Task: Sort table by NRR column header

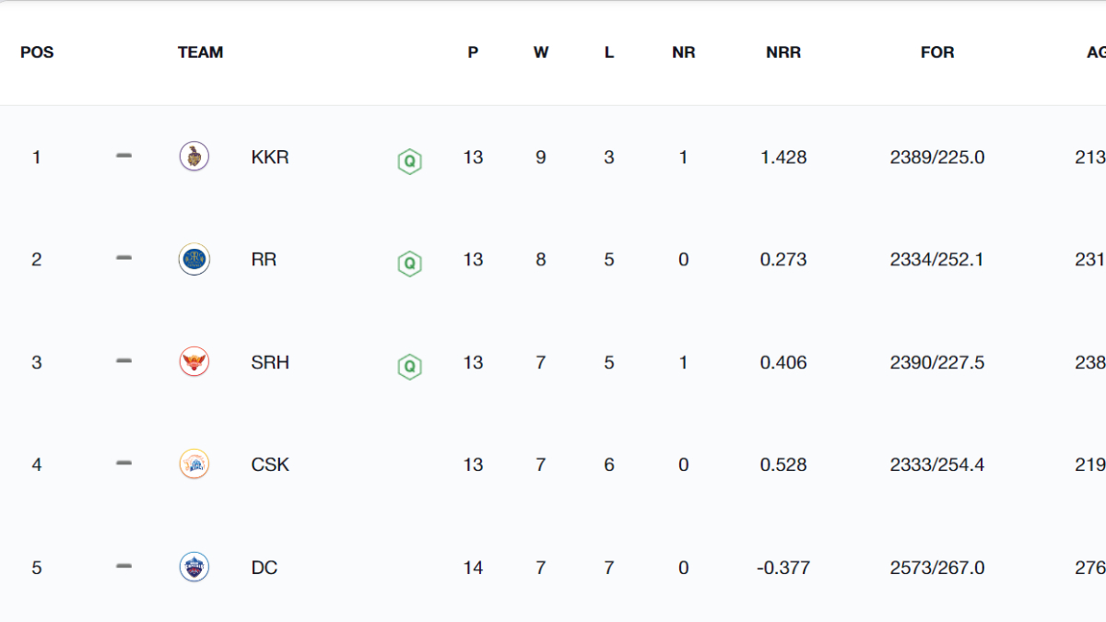Action: [x=782, y=53]
